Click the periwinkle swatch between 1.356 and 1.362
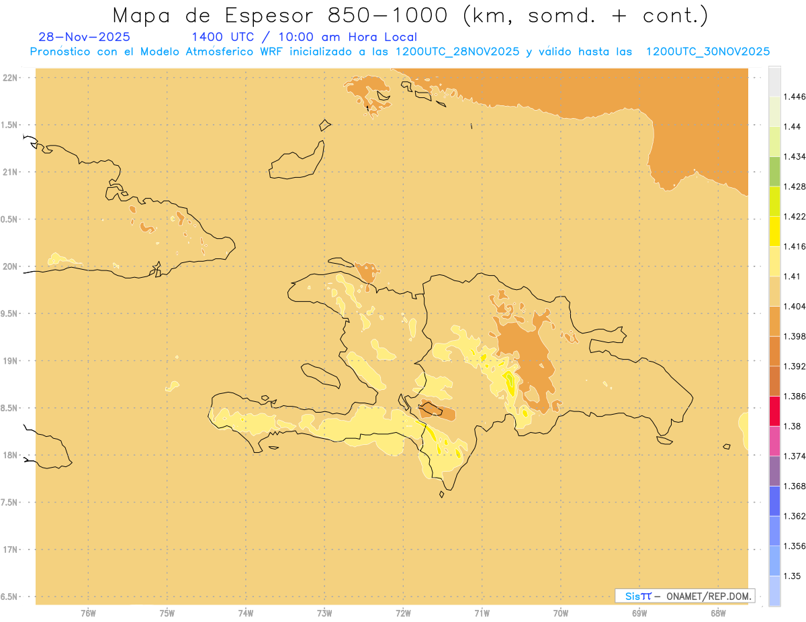Viewport: 806px width, 622px height. click(x=774, y=531)
